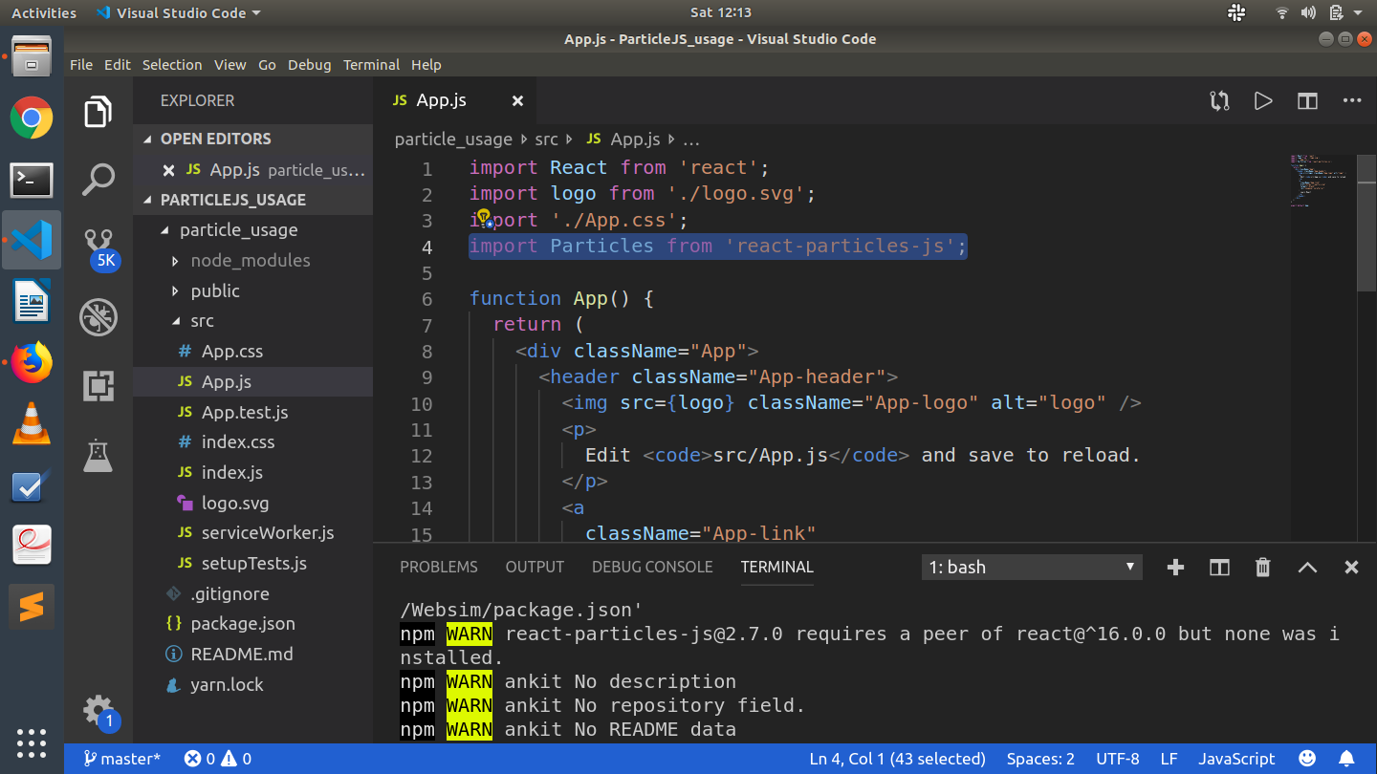Open the notifications bell in status bar
Viewport: 1377px width, 774px height.
[x=1346, y=759]
